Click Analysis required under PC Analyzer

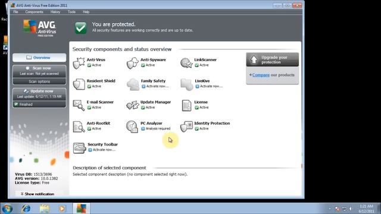pyautogui.click(x=158, y=128)
